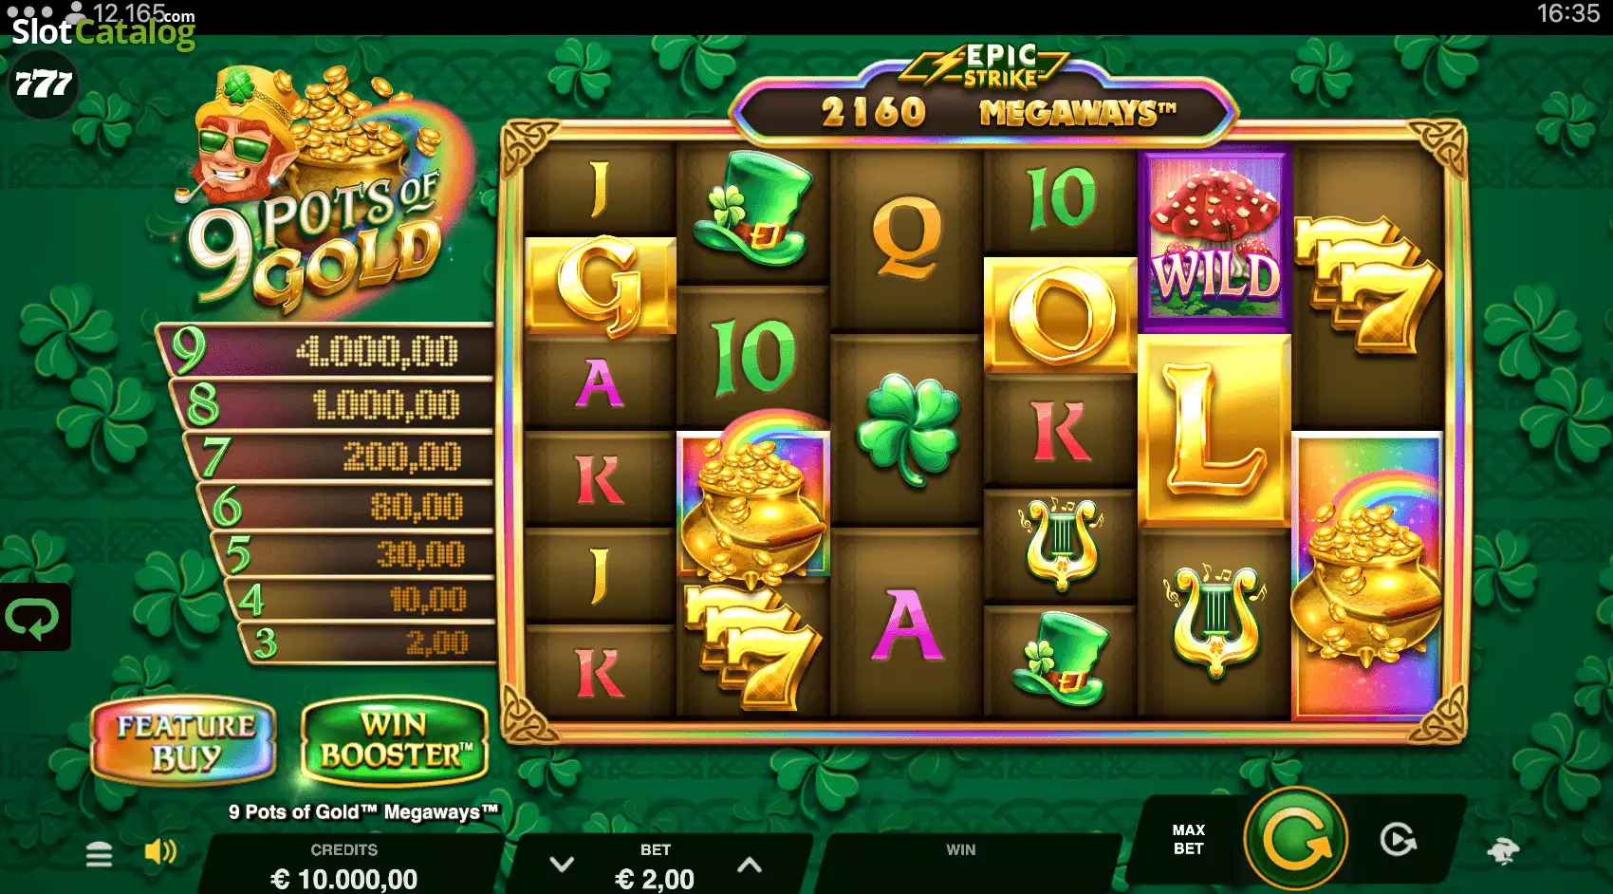Click the MAX BET button
This screenshot has width=1613, height=894.
point(1188,839)
